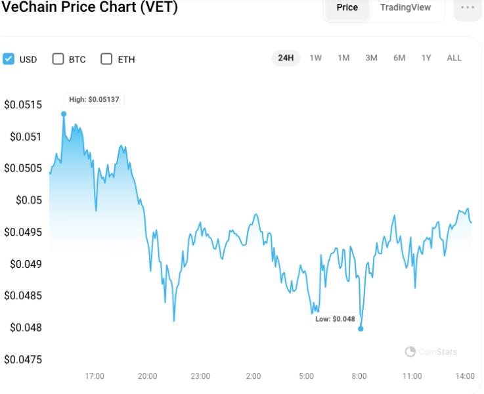Select the 6M time range
484x394 pixels.
pyautogui.click(x=399, y=58)
